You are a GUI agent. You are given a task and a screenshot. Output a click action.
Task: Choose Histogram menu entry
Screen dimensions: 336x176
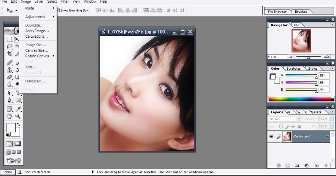[38, 81]
